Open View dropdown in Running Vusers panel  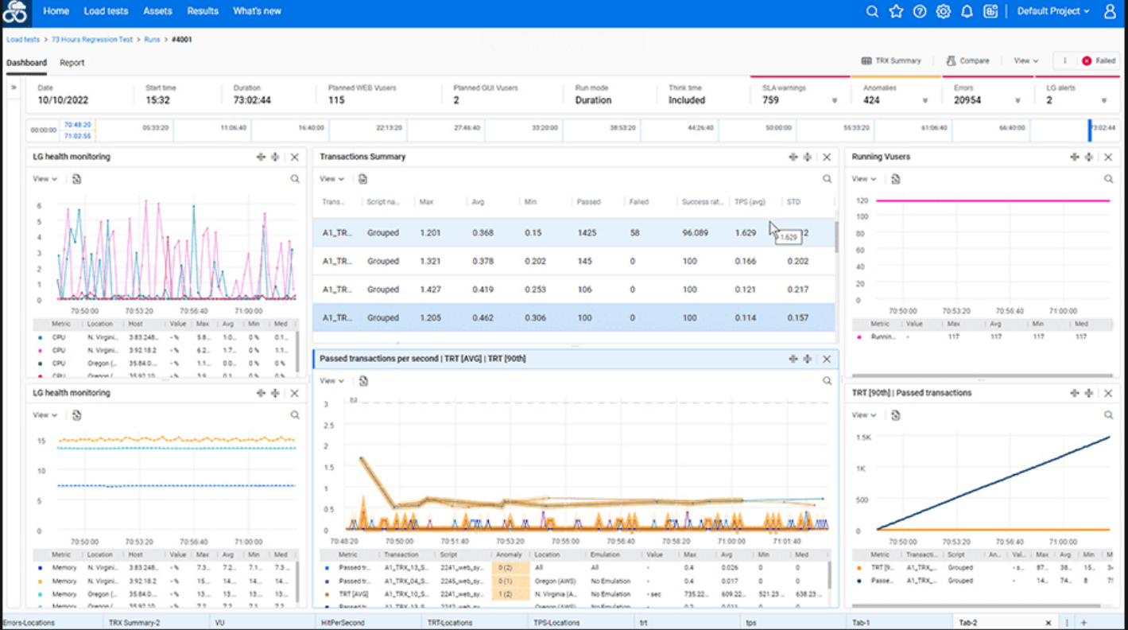[x=863, y=180]
